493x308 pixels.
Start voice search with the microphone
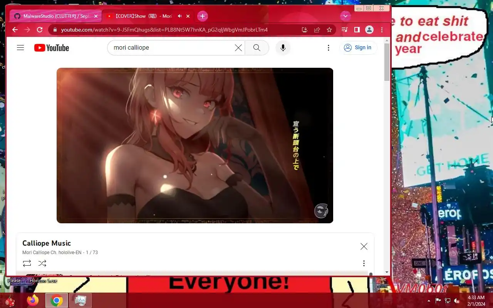[283, 48]
